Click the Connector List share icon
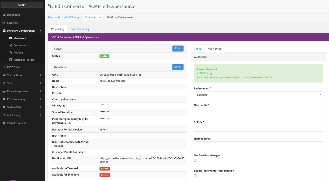329x181 pixels. point(11,46)
